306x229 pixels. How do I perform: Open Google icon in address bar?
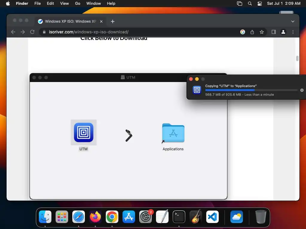(x=243, y=32)
